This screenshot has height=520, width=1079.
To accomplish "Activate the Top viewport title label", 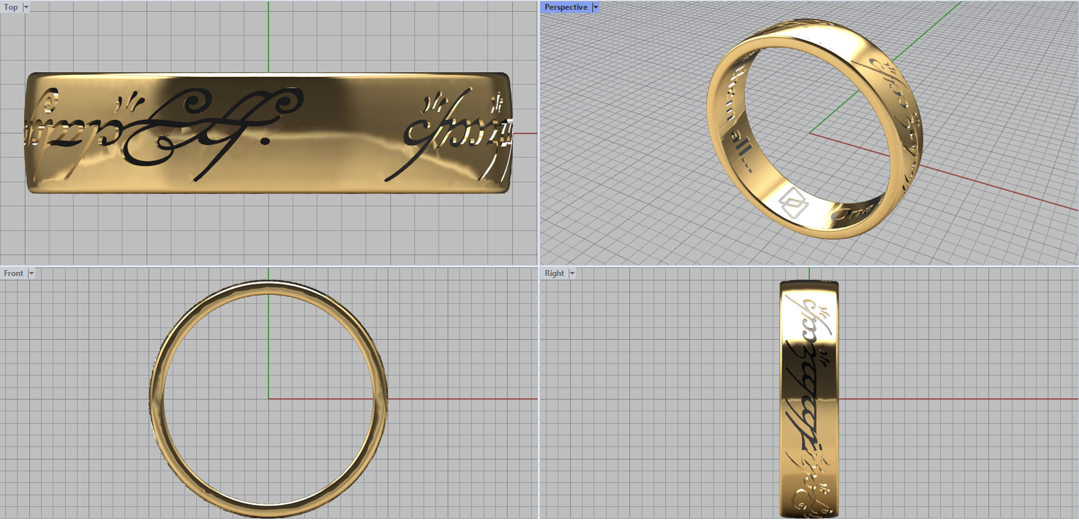I will tap(11, 7).
